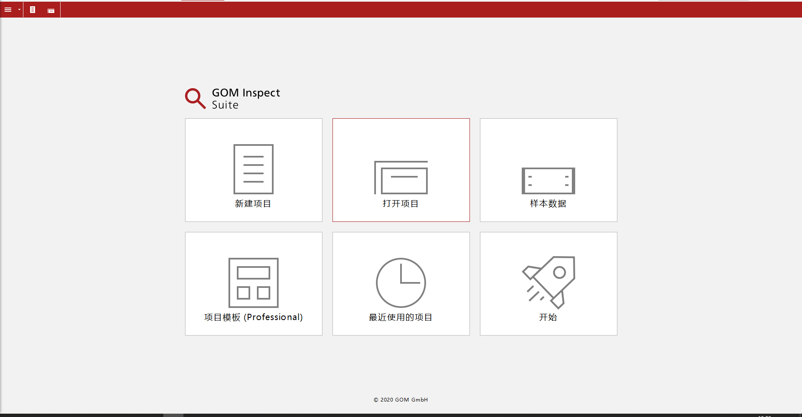
Task: Click the open project toolbar icon
Action: [51, 10]
